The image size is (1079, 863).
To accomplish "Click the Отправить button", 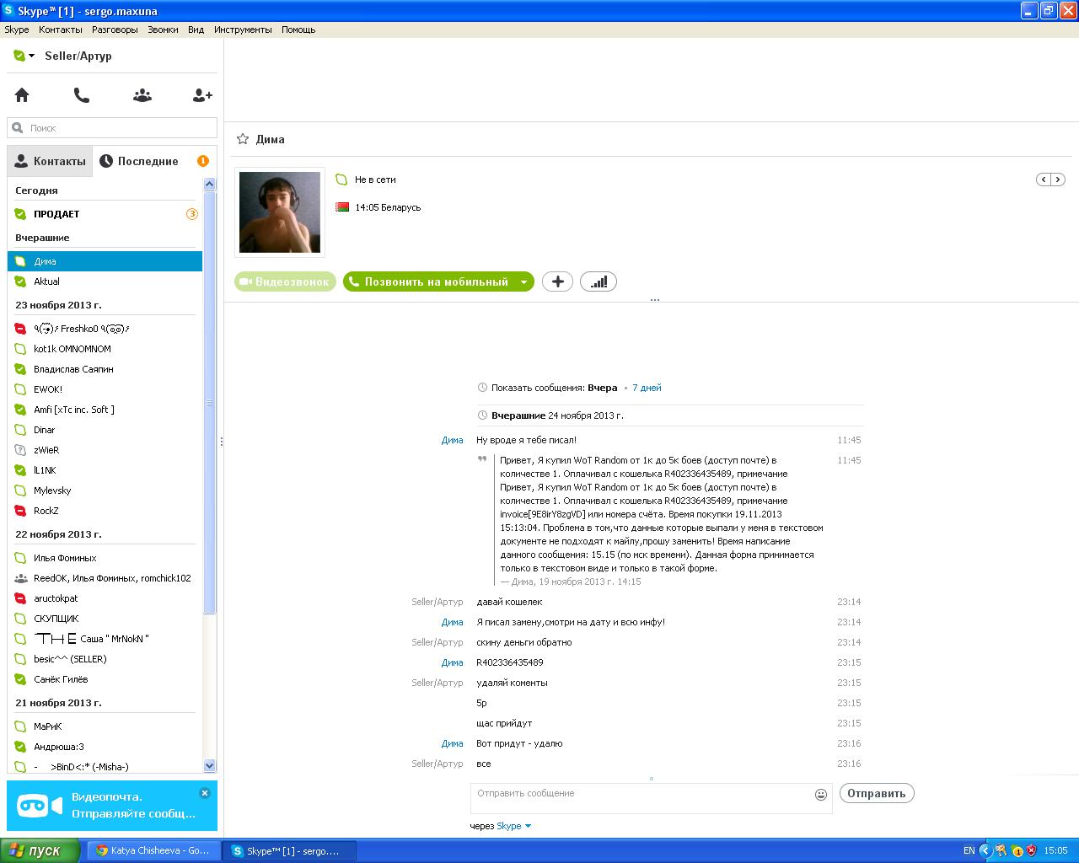I will [877, 793].
